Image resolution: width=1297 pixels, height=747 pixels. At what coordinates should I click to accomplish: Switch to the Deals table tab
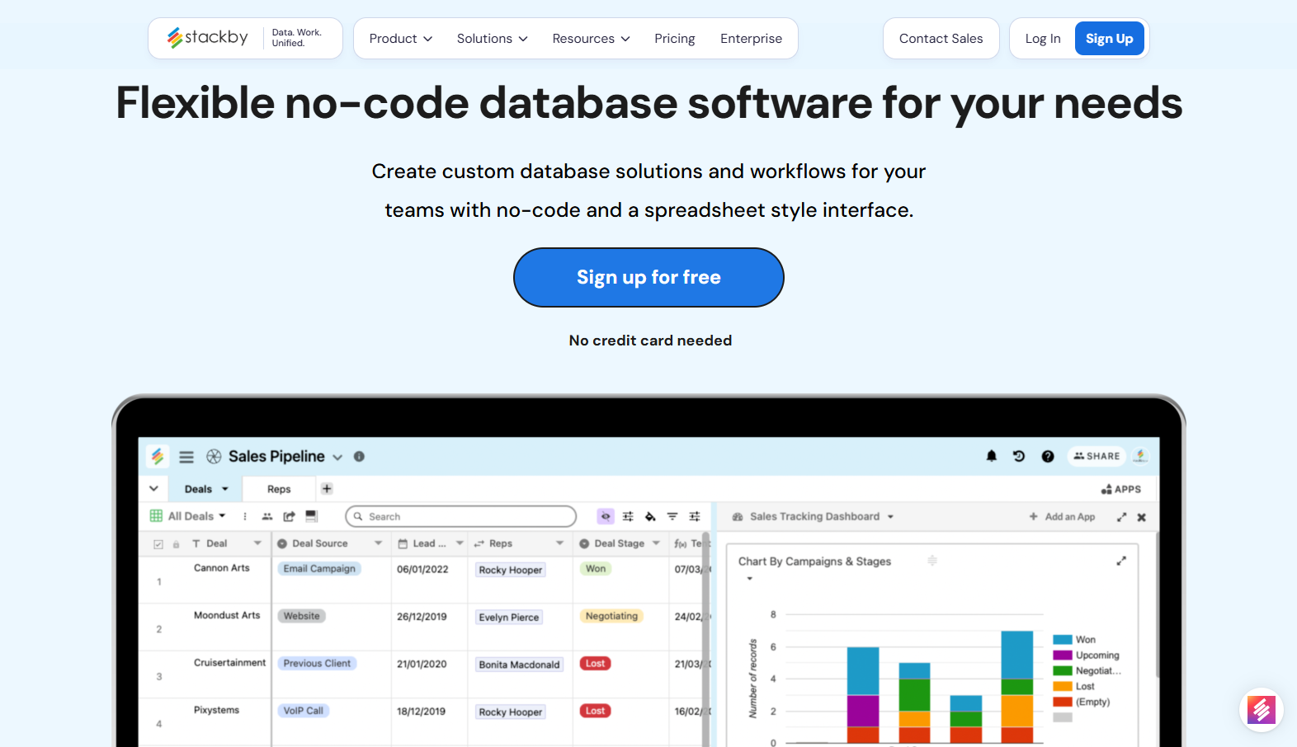pyautogui.click(x=205, y=489)
